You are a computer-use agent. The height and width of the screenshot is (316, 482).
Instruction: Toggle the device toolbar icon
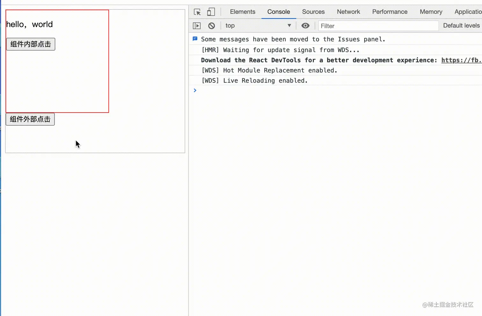pyautogui.click(x=211, y=12)
